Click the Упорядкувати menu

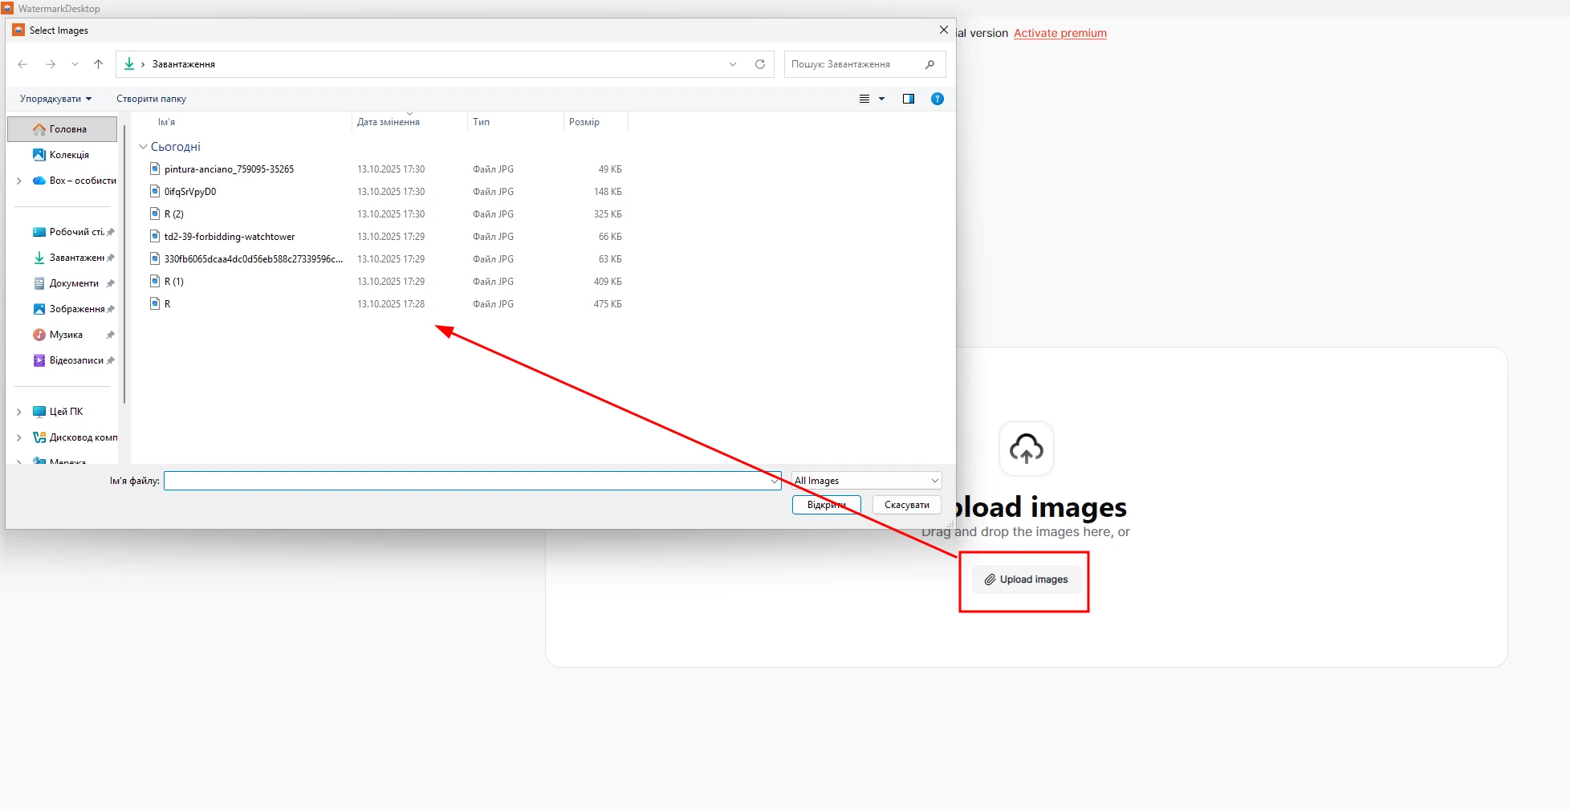coord(55,99)
